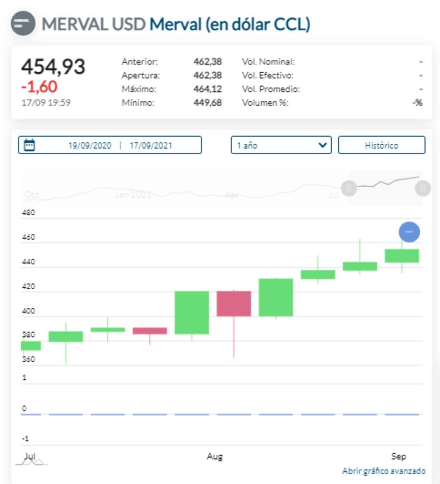Viewport: 440px width, 484px height.
Task: Click the Sep label on time axis
Action: (398, 456)
